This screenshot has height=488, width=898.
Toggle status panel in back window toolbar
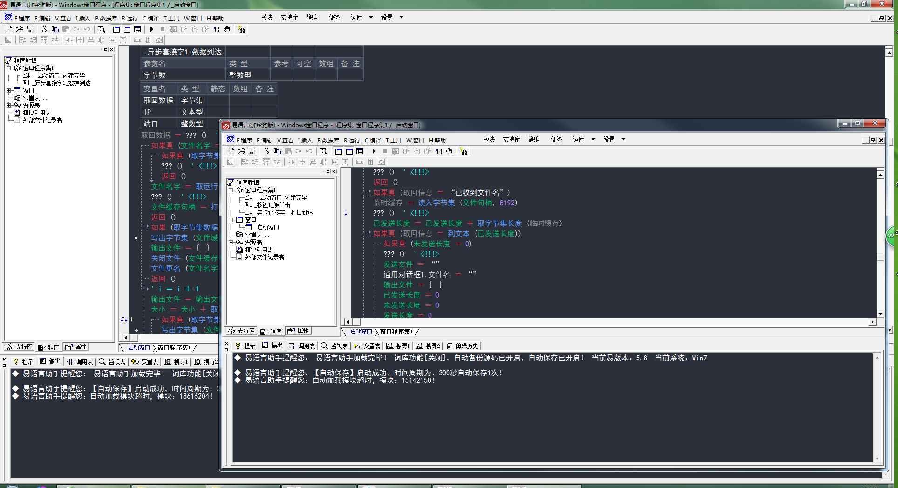(127, 29)
